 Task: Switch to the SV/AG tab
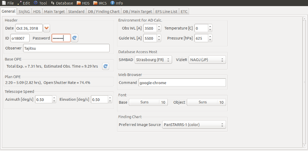click(24, 12)
